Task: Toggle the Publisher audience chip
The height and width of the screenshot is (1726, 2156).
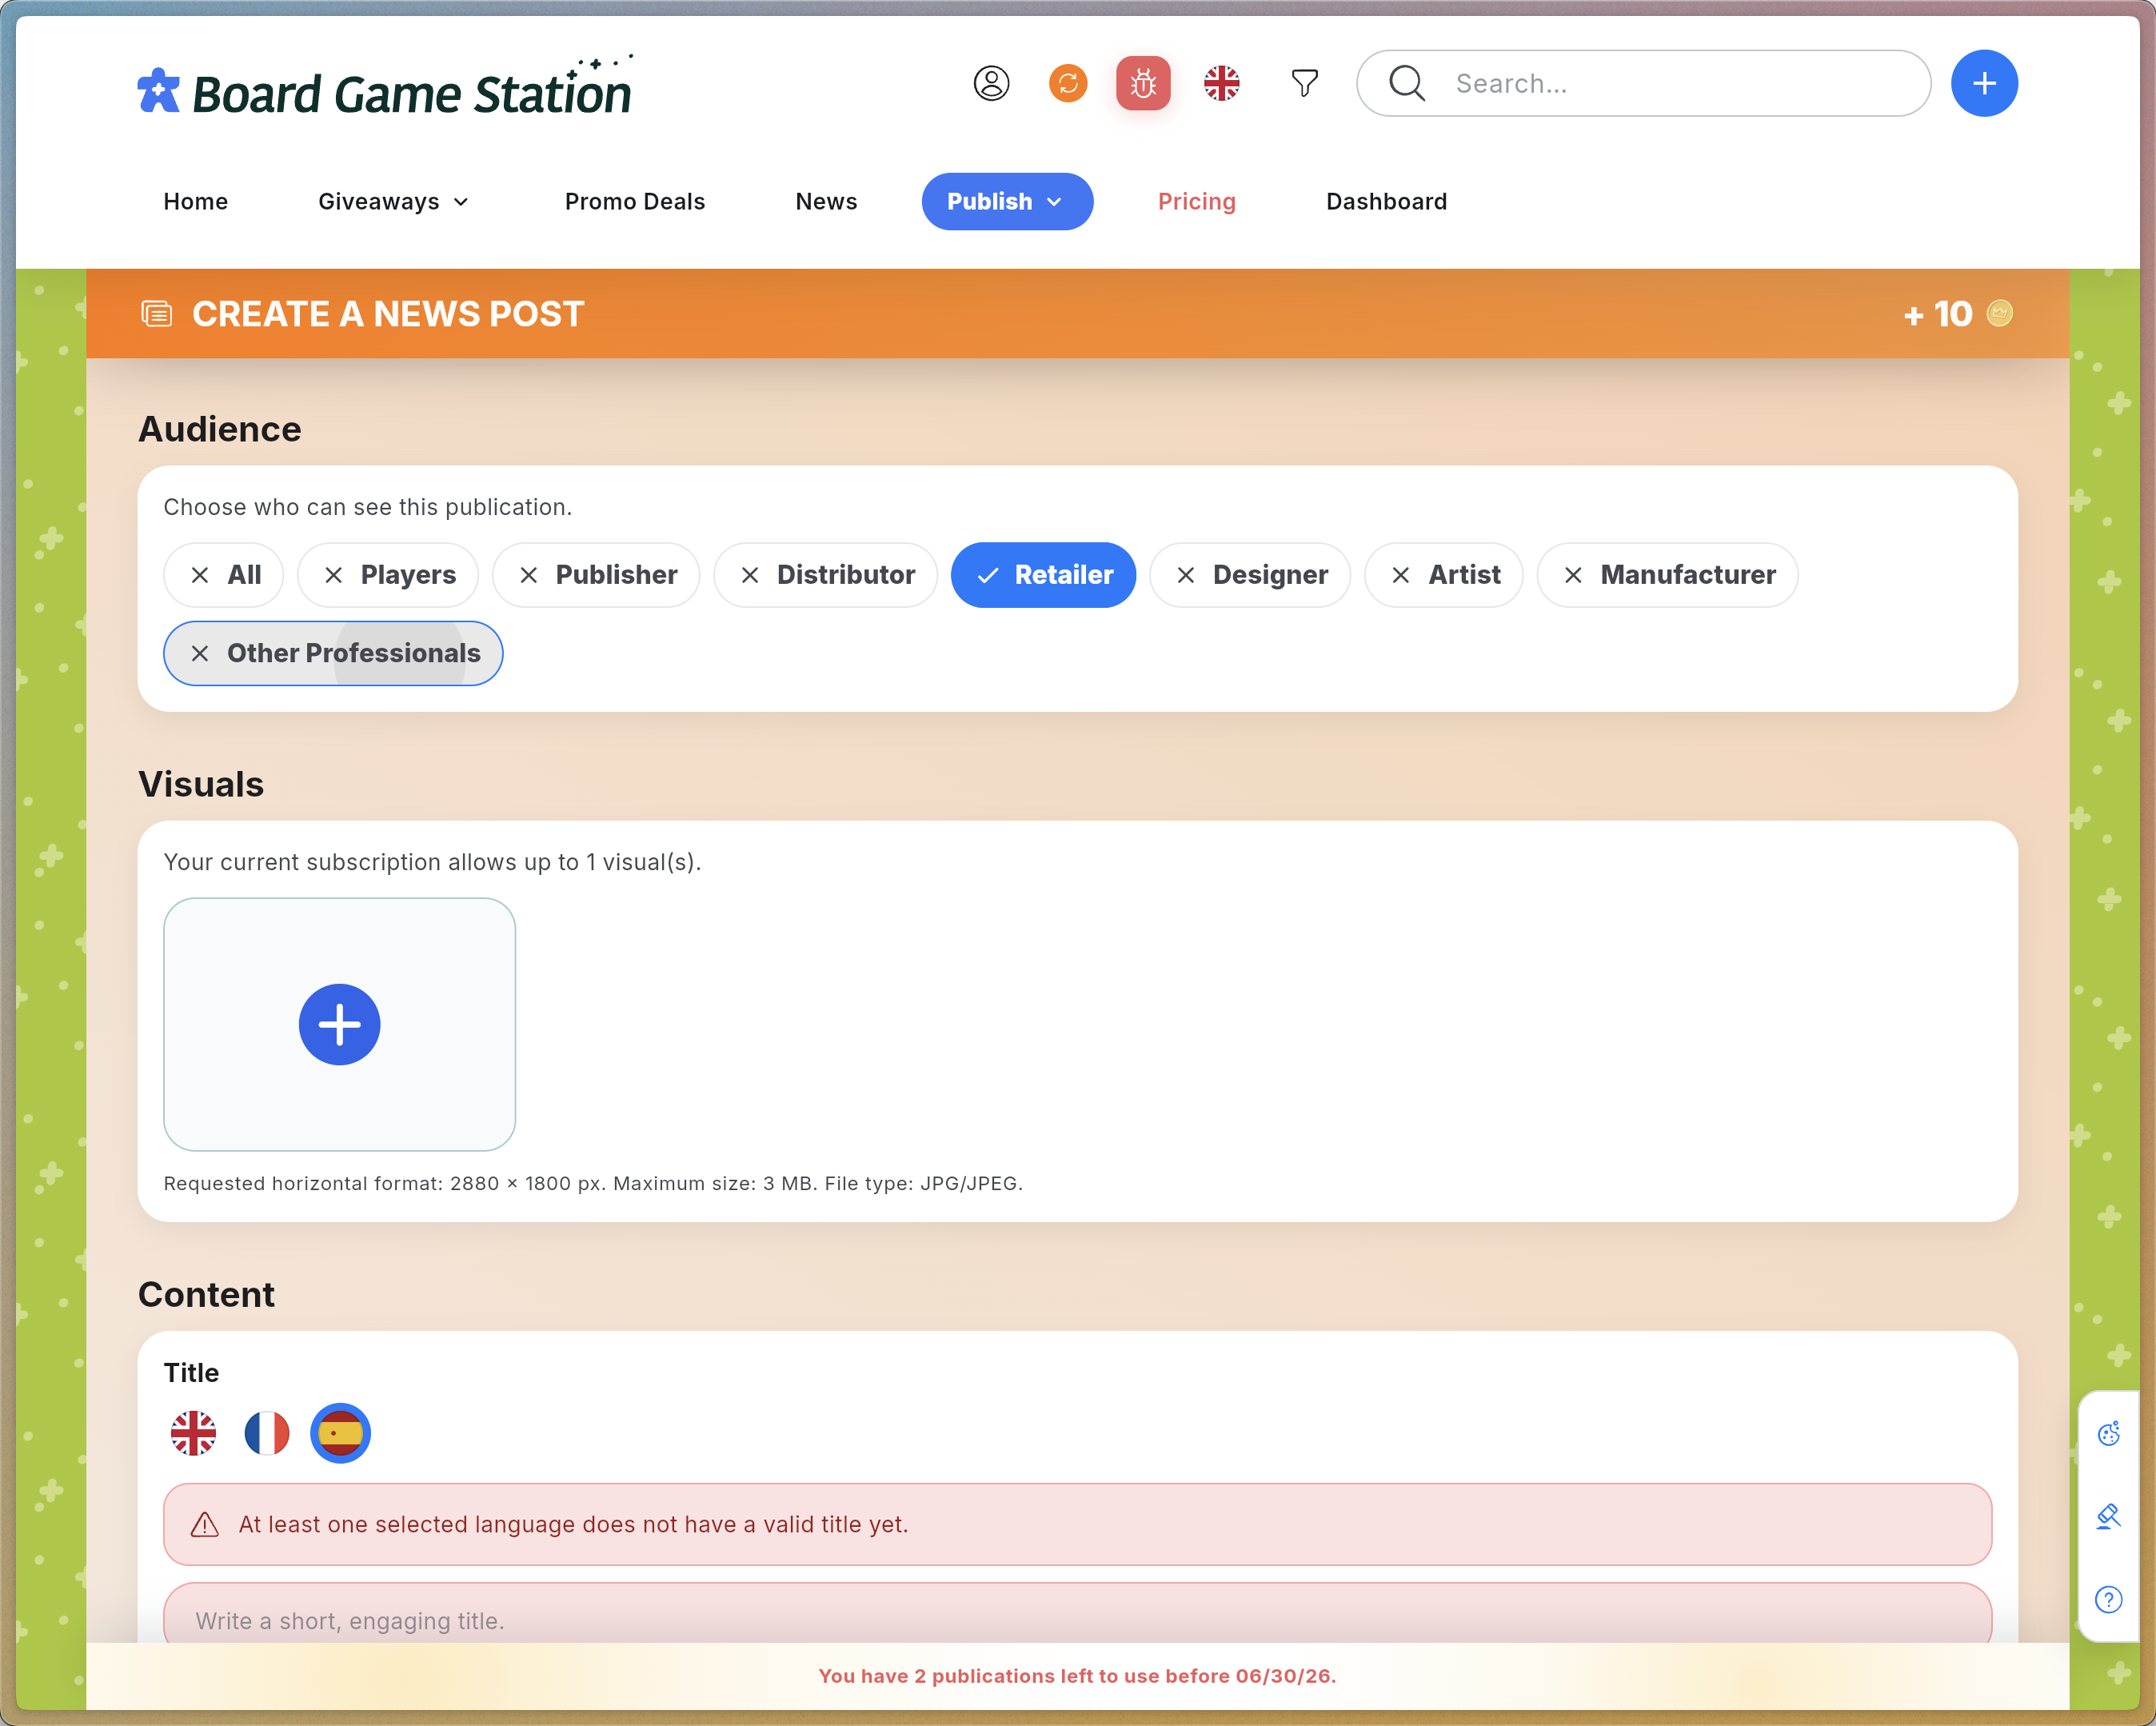Action: pyautogui.click(x=596, y=575)
